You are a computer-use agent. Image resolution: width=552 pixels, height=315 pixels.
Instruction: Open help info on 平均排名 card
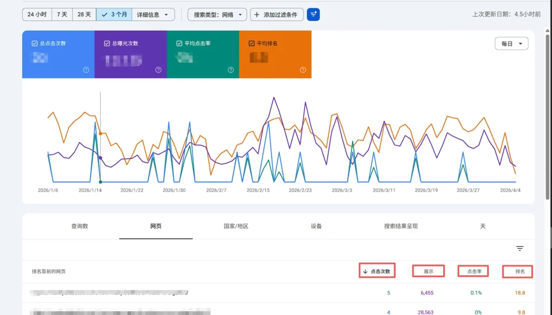(x=302, y=69)
